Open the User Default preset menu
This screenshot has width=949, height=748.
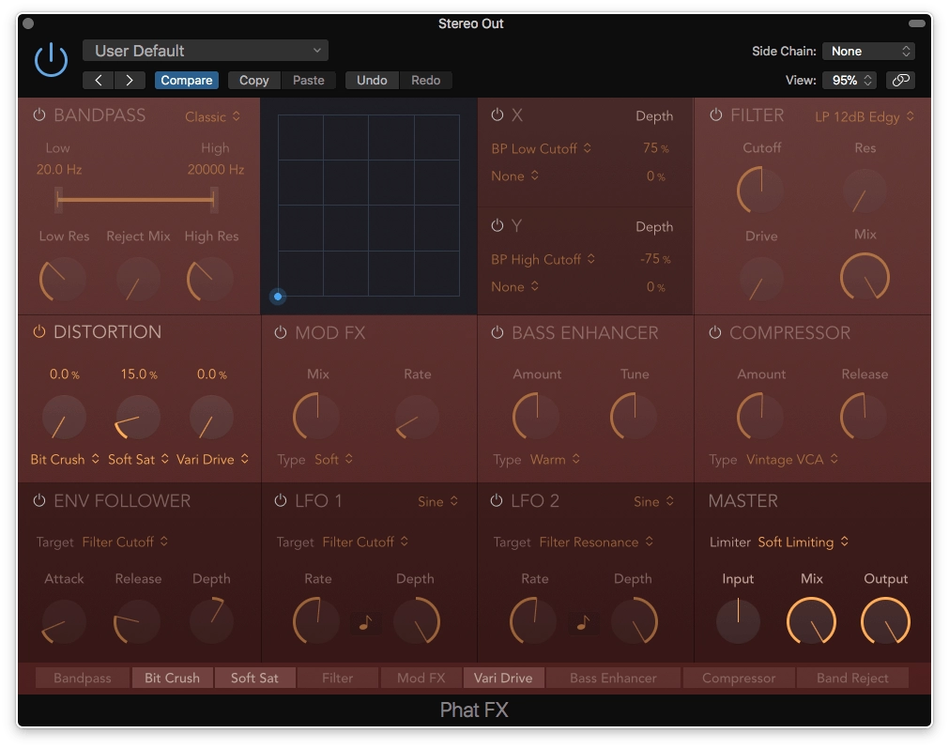[206, 51]
